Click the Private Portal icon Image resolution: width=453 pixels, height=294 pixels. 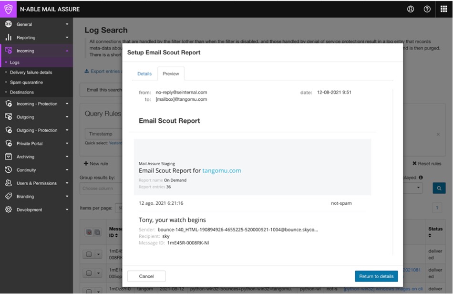[9, 143]
